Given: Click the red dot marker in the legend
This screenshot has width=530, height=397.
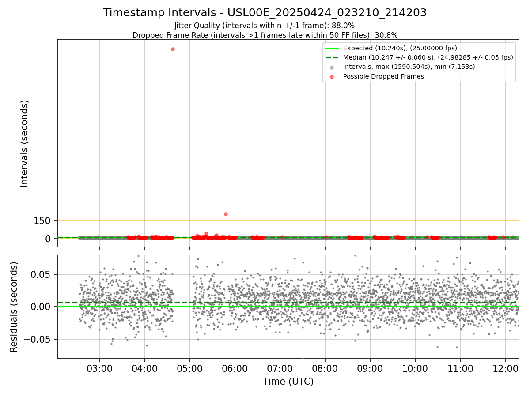Looking at the screenshot, I should [332, 76].
